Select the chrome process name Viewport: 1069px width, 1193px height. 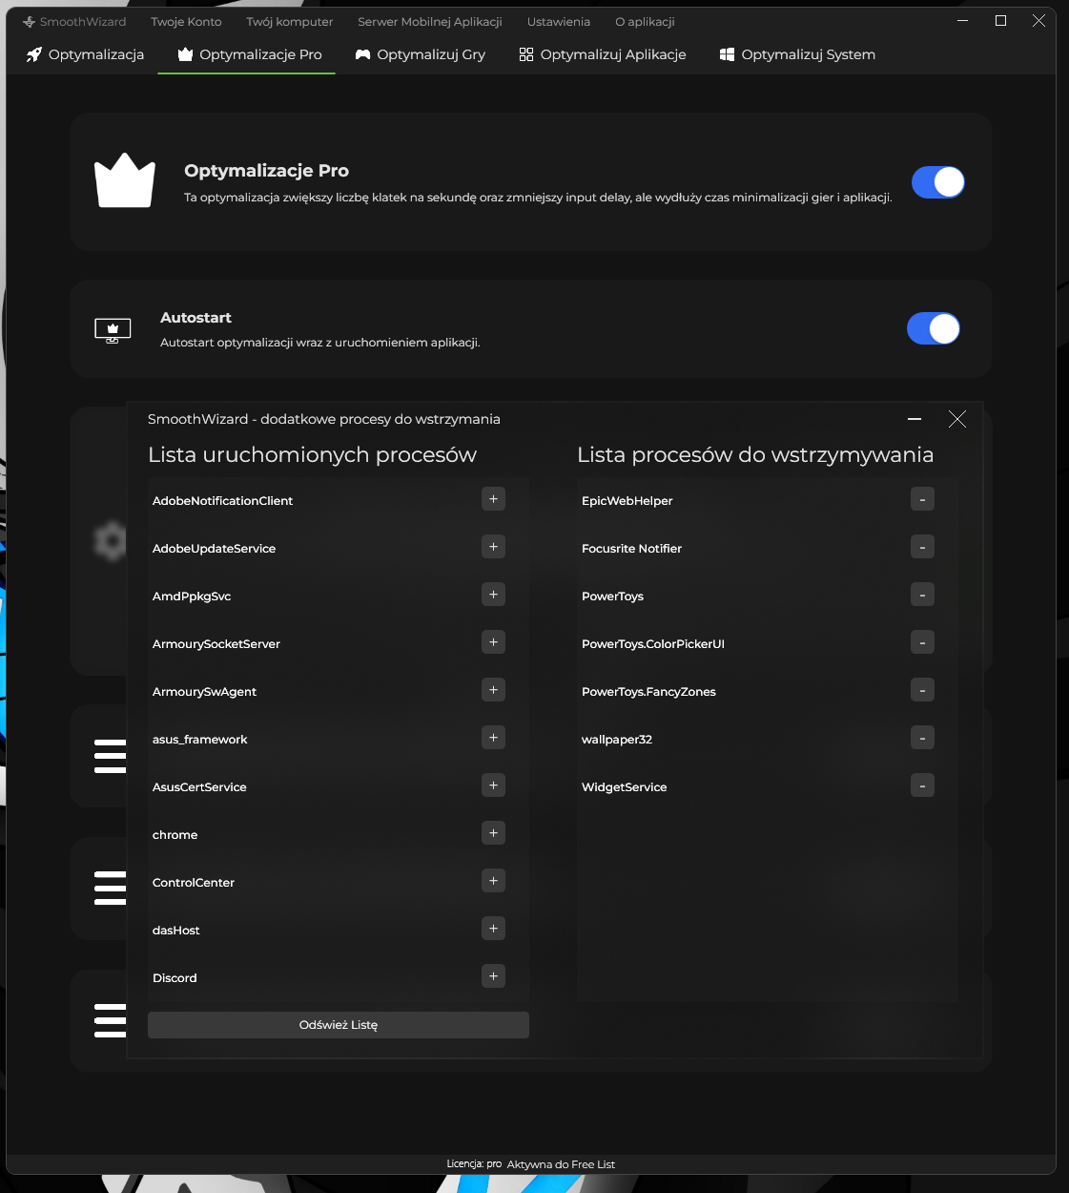coord(175,835)
